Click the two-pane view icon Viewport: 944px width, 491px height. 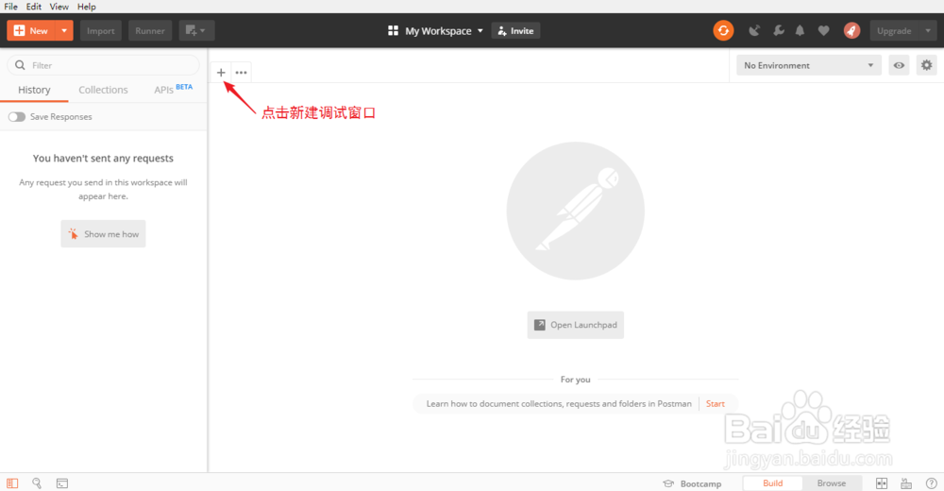coord(882,483)
